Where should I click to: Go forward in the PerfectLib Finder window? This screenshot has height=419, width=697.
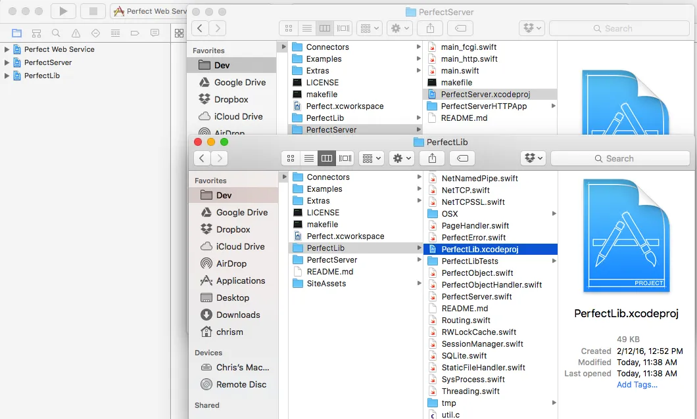(x=219, y=158)
